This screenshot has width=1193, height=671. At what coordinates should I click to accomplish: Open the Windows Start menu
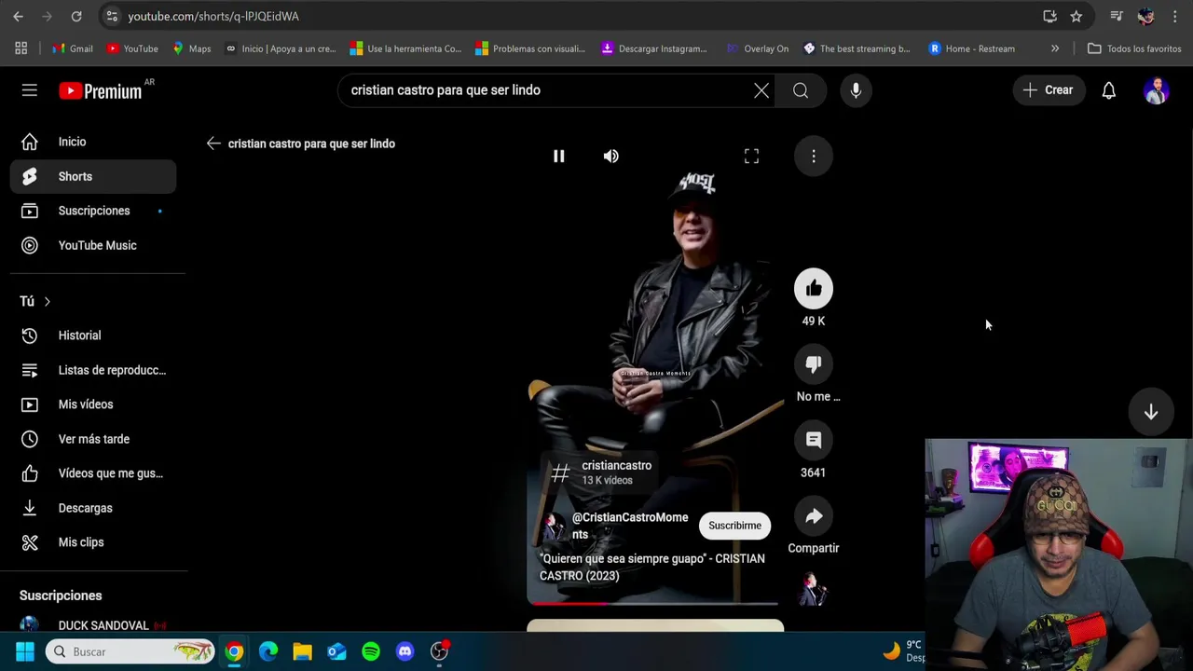(x=25, y=651)
